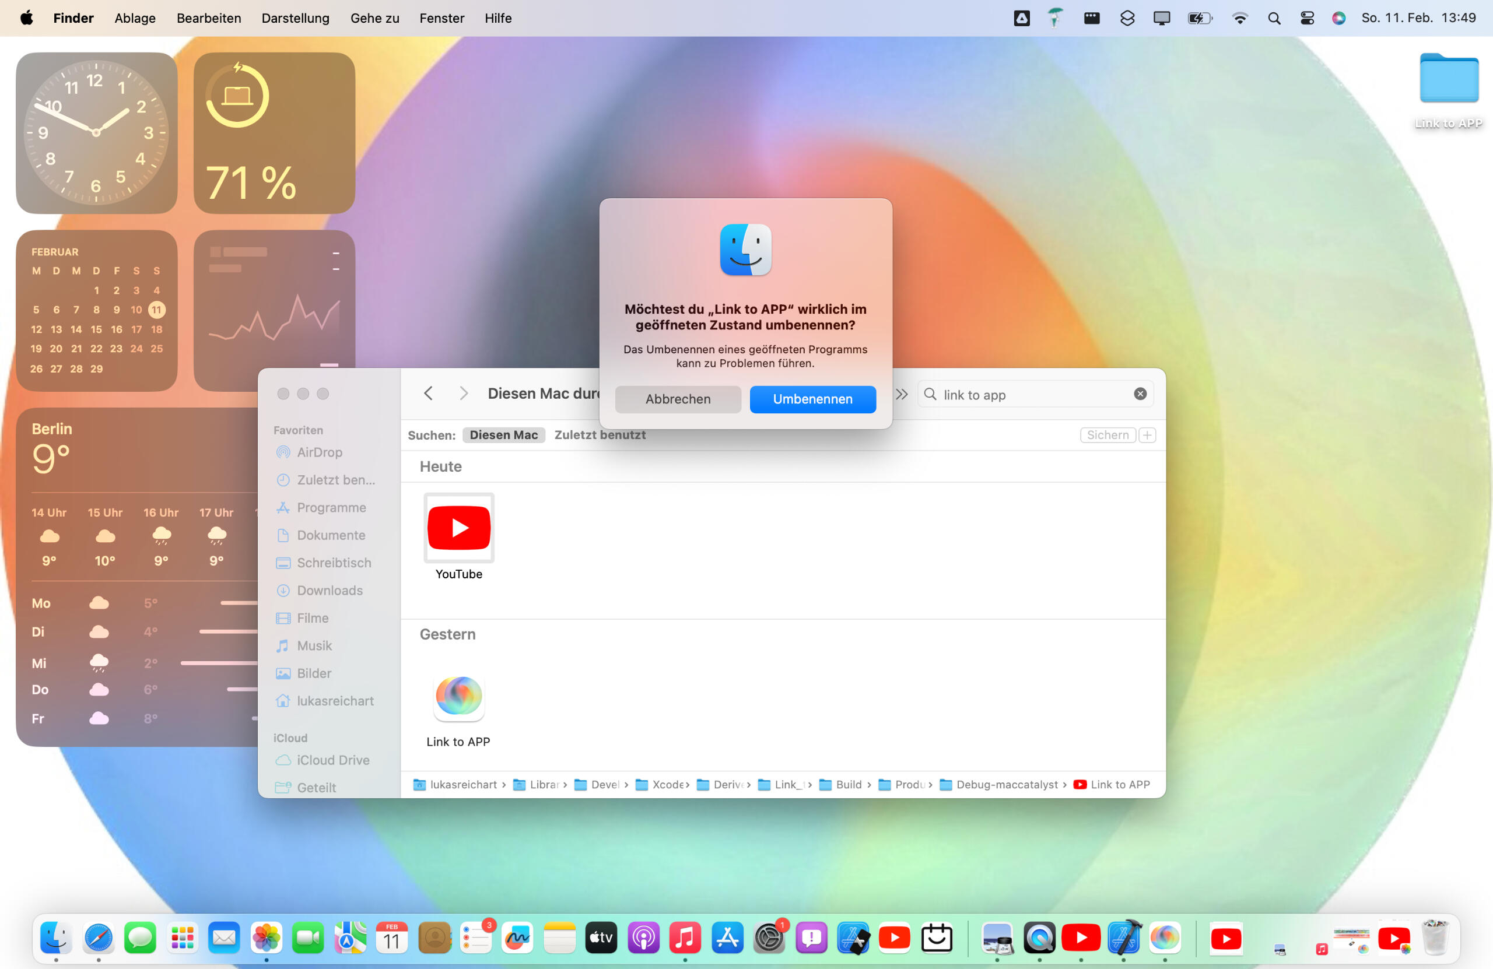Open Control Center from menu bar
Viewport: 1493px width, 969px height.
coord(1307,18)
